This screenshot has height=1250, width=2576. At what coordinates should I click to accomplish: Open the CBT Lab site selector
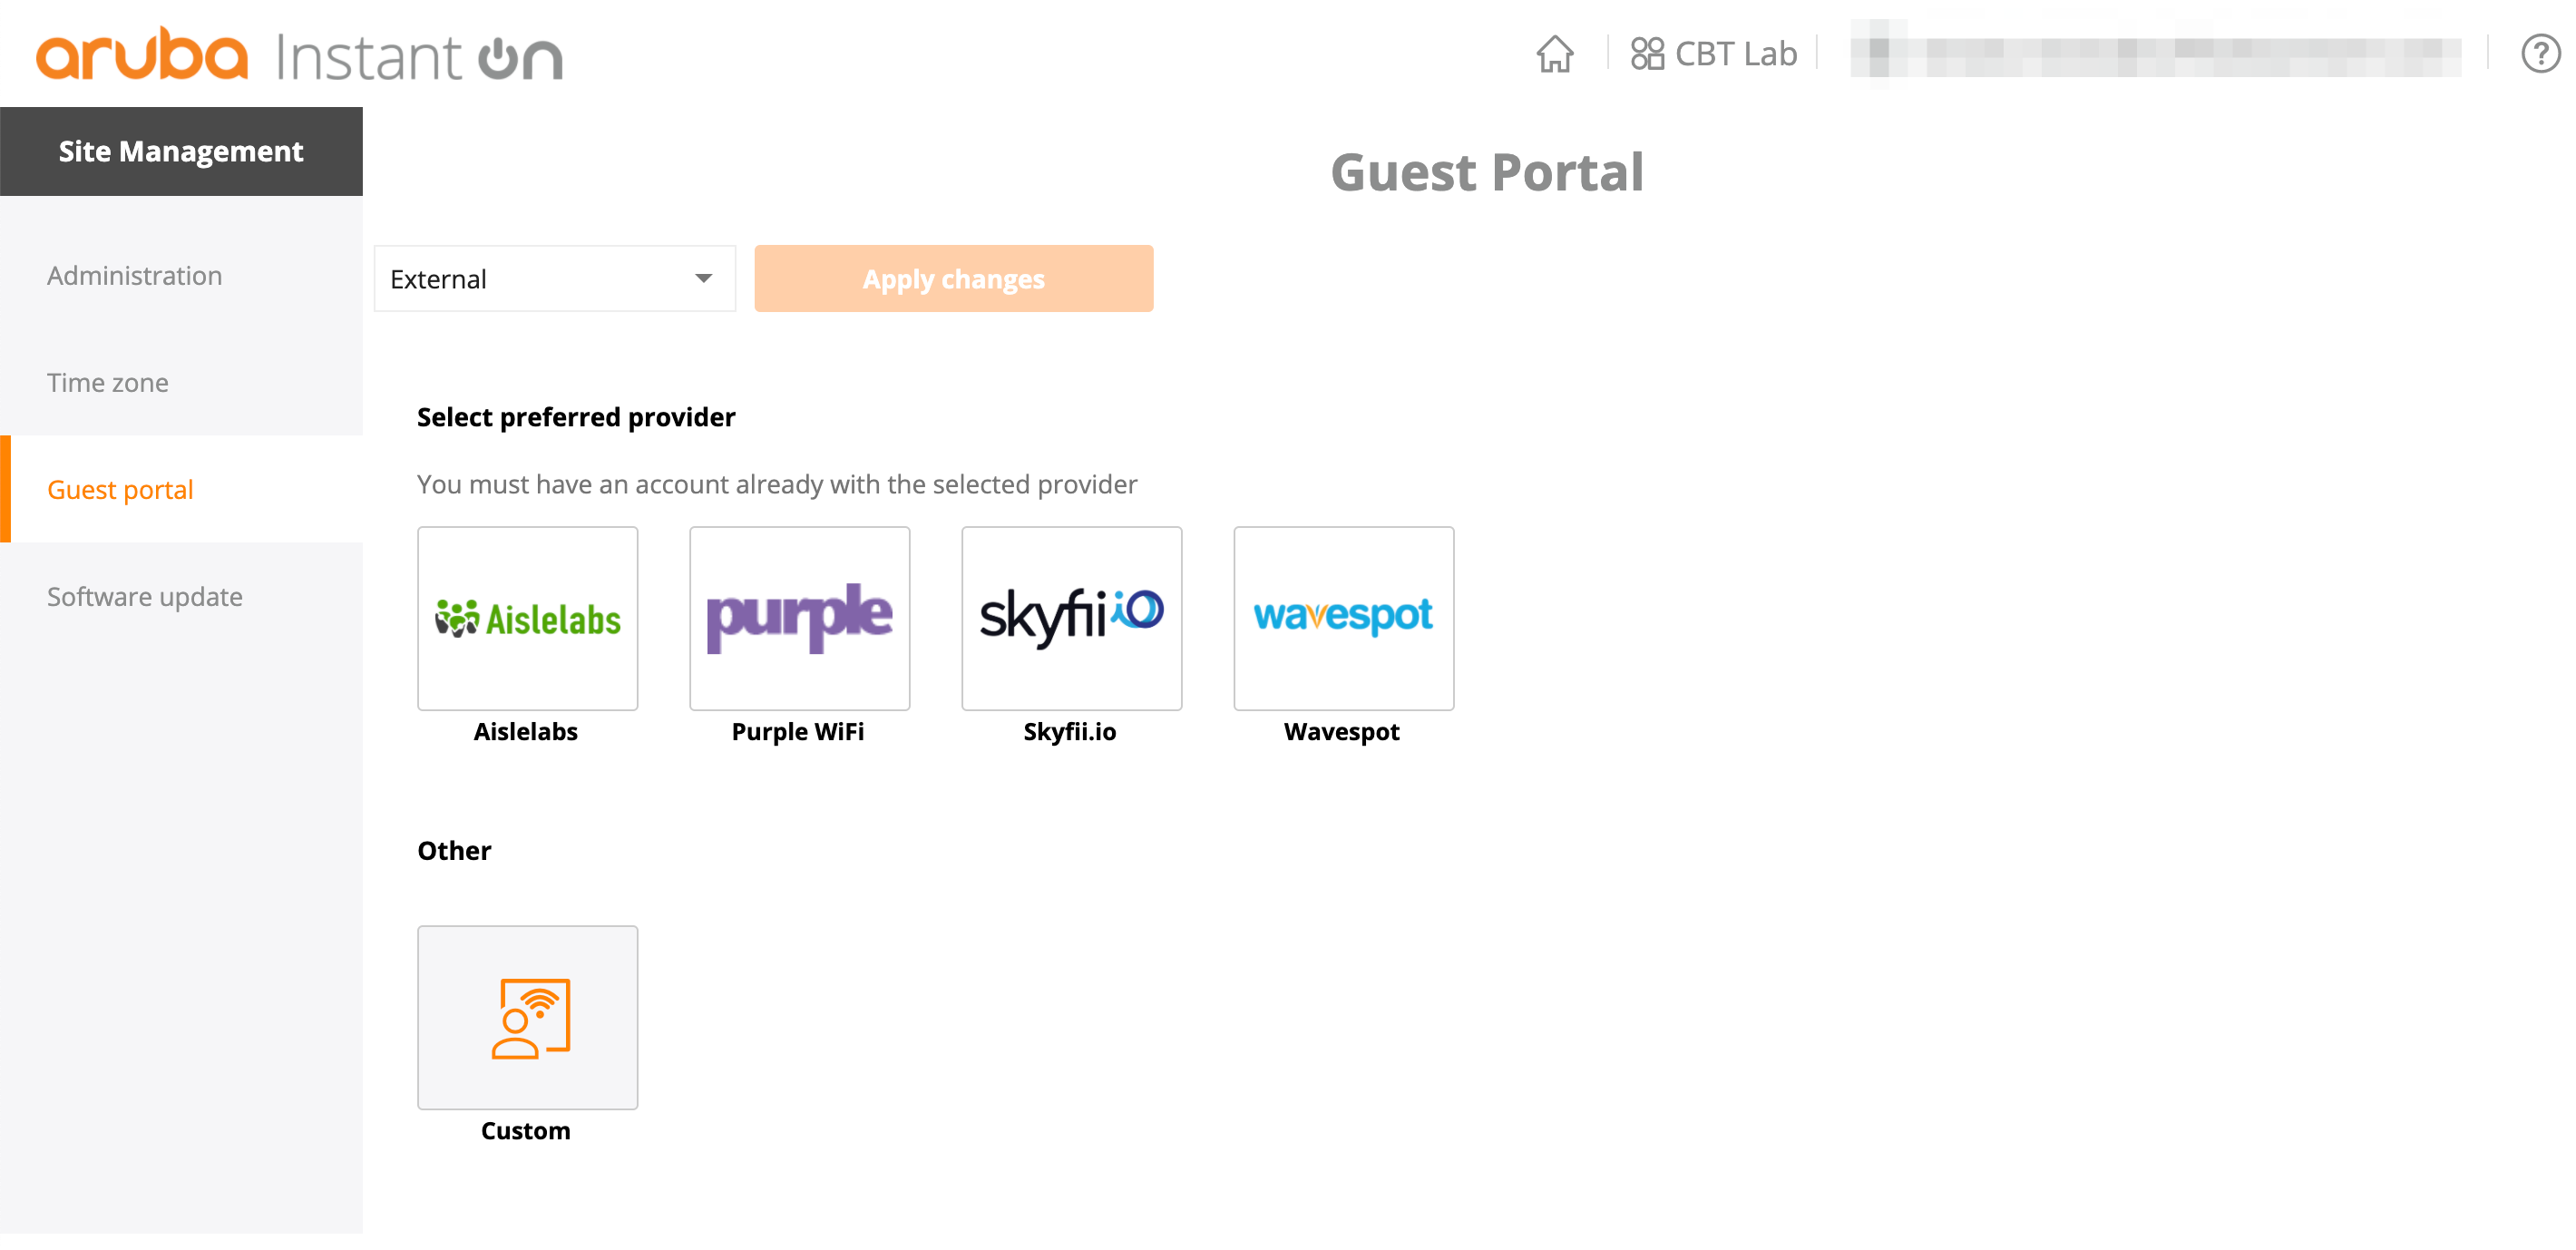click(1714, 54)
